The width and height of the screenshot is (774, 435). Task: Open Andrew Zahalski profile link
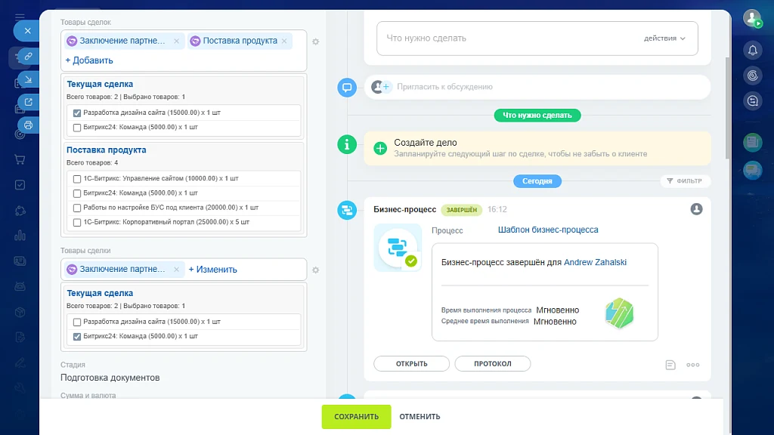[595, 262]
